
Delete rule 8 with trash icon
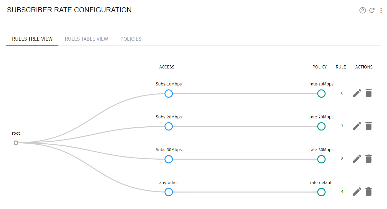369,159
